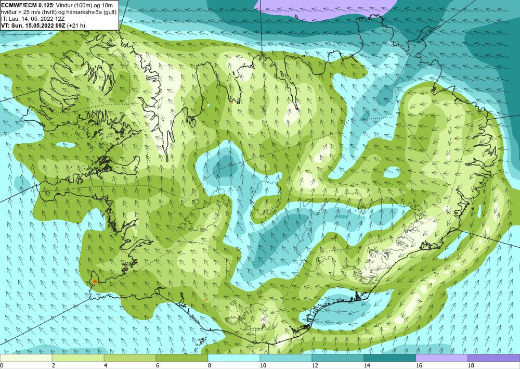Click the '14' tick label on the color scale
The width and height of the screenshot is (520, 369).
click(367, 366)
